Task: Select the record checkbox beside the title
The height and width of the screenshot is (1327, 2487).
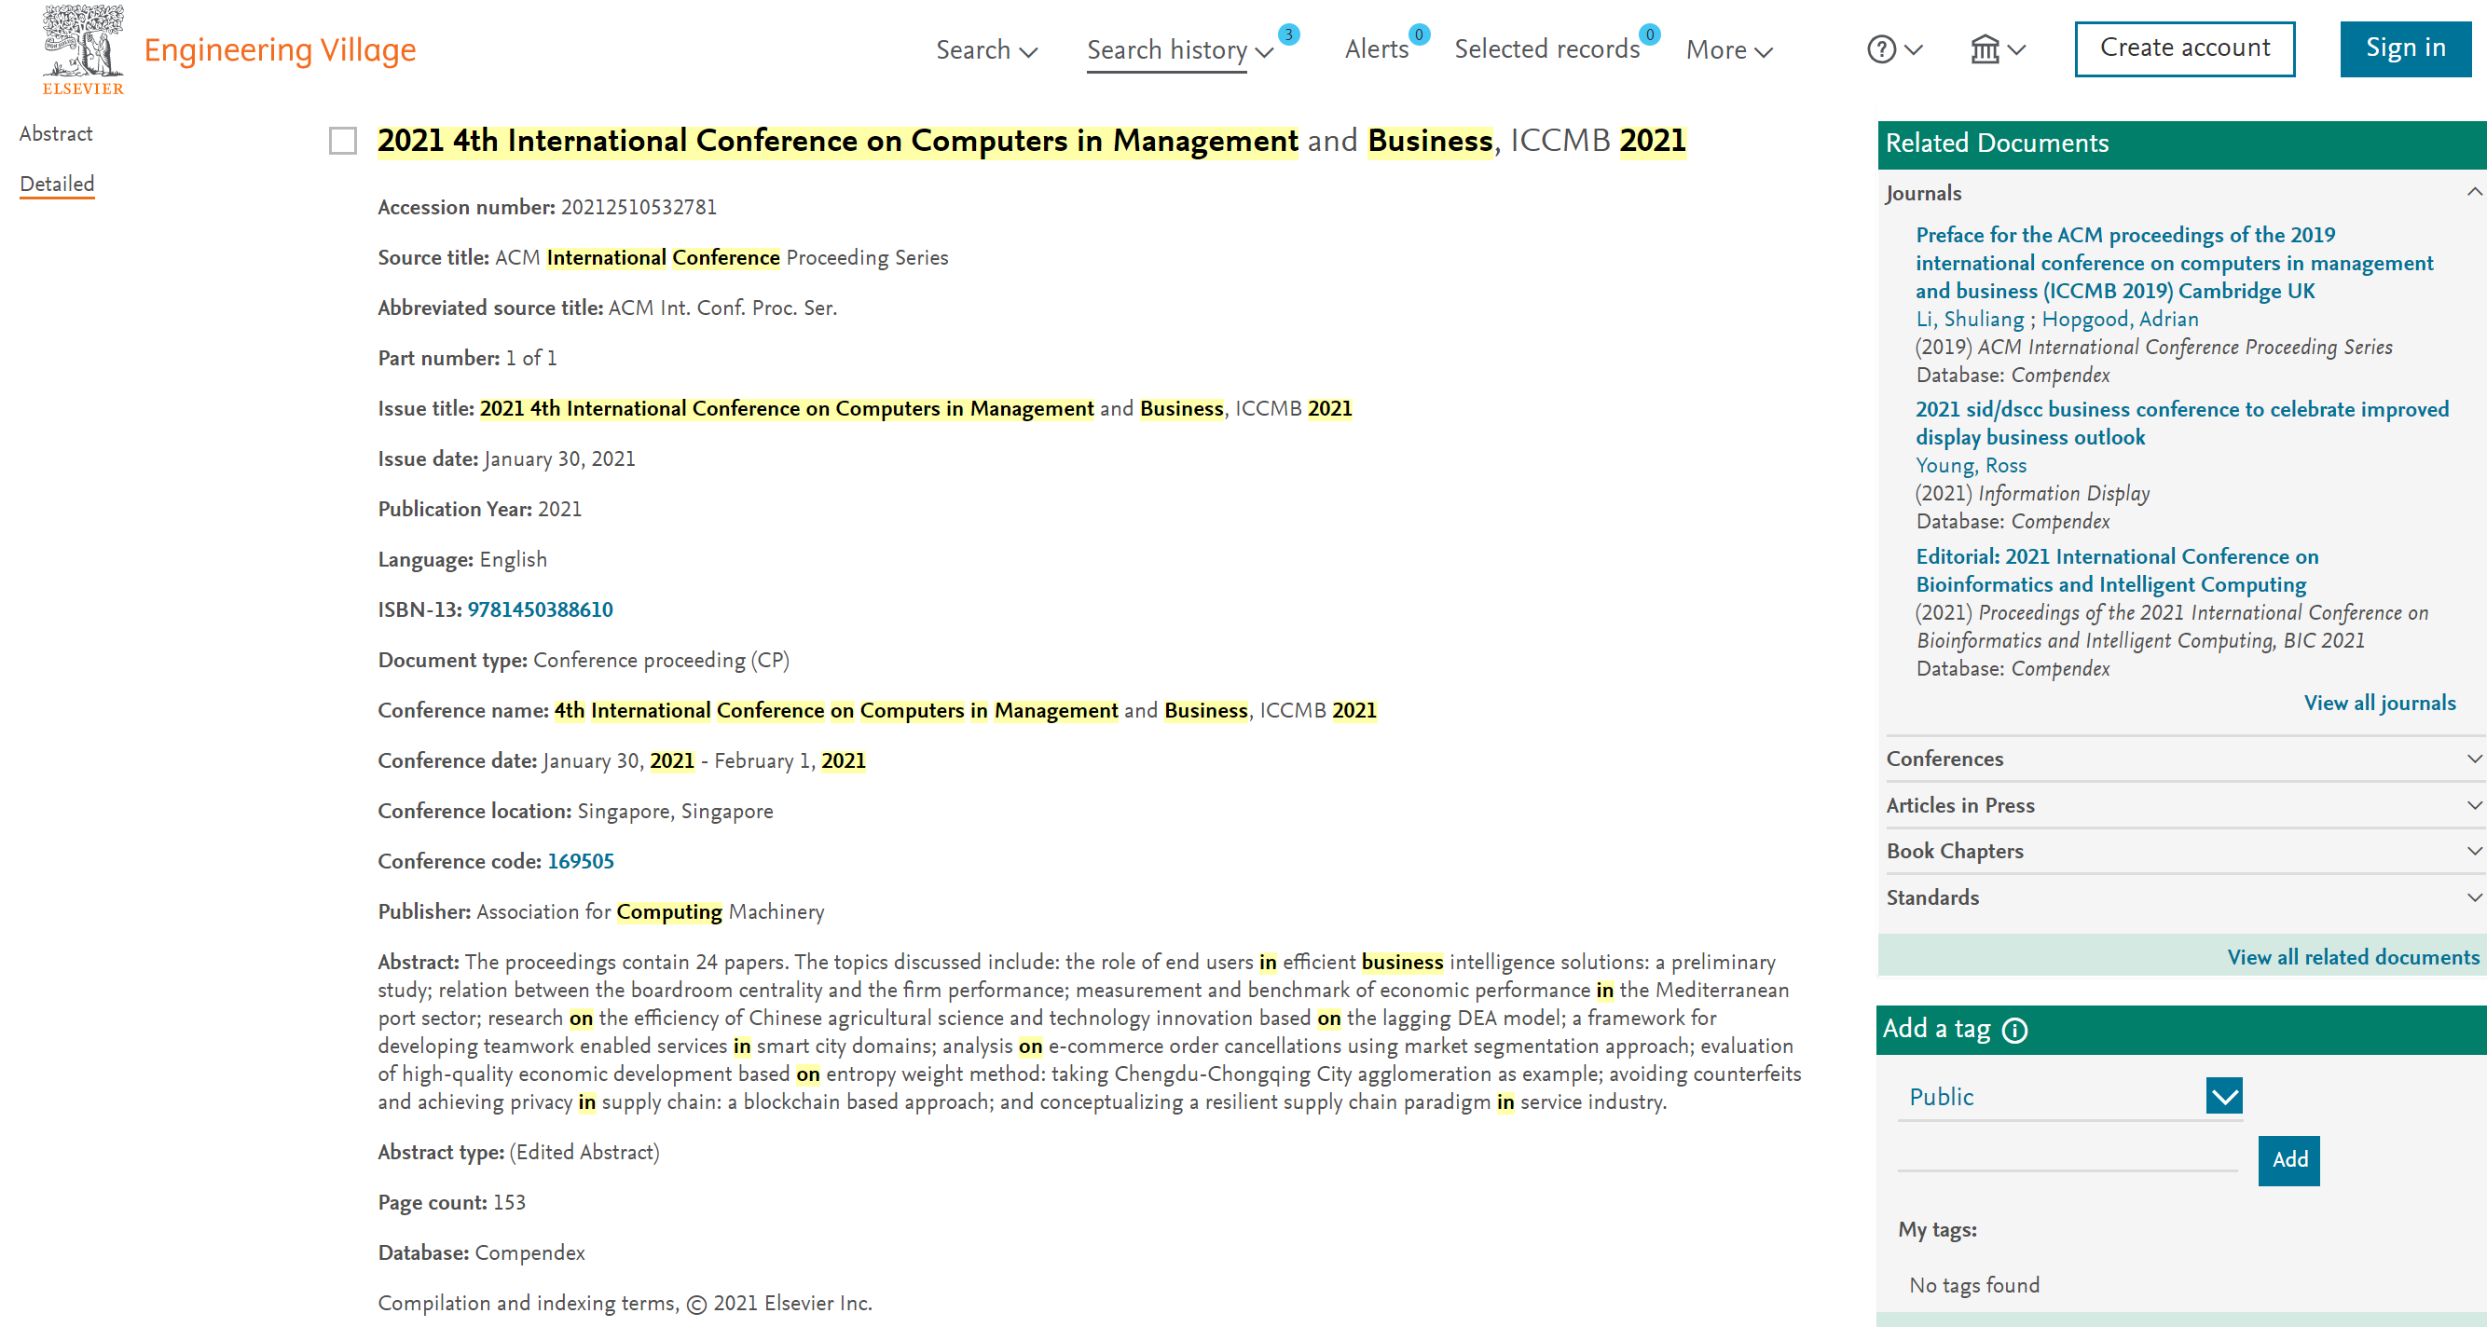Action: click(x=343, y=141)
